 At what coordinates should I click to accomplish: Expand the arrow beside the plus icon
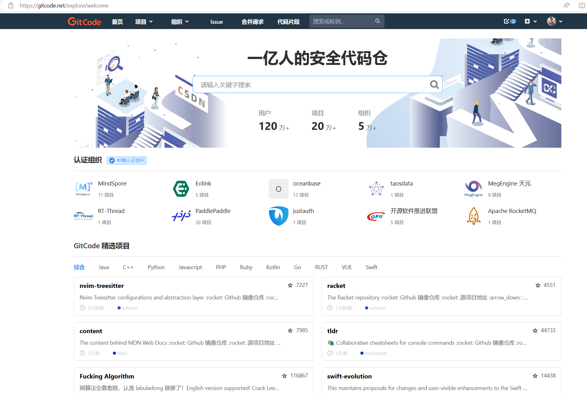(x=535, y=22)
